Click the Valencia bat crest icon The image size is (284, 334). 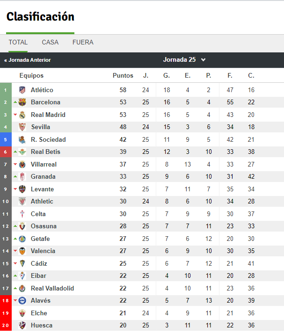point(22,251)
